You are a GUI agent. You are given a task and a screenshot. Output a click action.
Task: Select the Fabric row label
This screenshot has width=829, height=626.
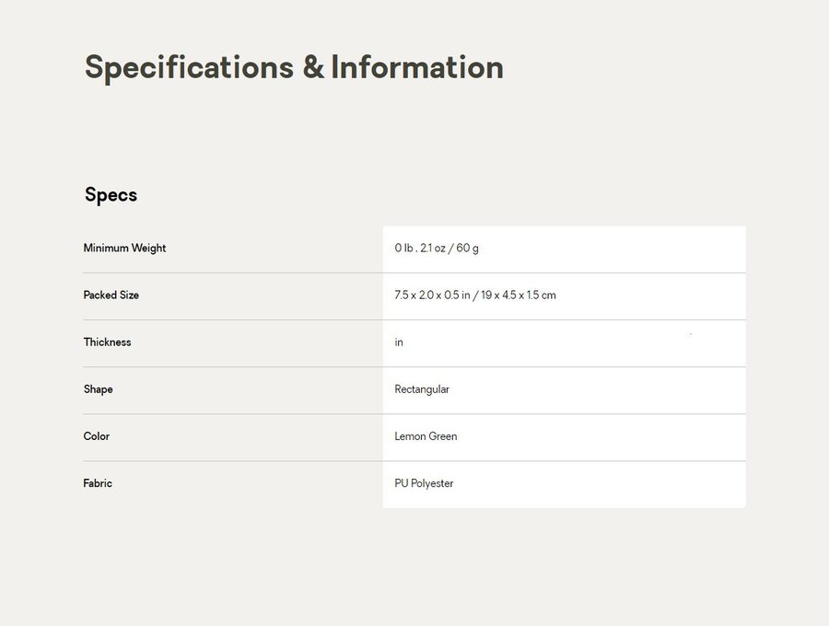tap(98, 483)
